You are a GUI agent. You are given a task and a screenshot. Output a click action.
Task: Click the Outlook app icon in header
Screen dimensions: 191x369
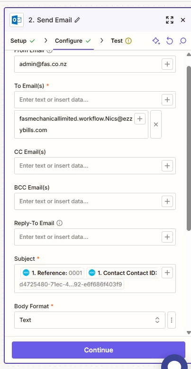pyautogui.click(x=17, y=20)
